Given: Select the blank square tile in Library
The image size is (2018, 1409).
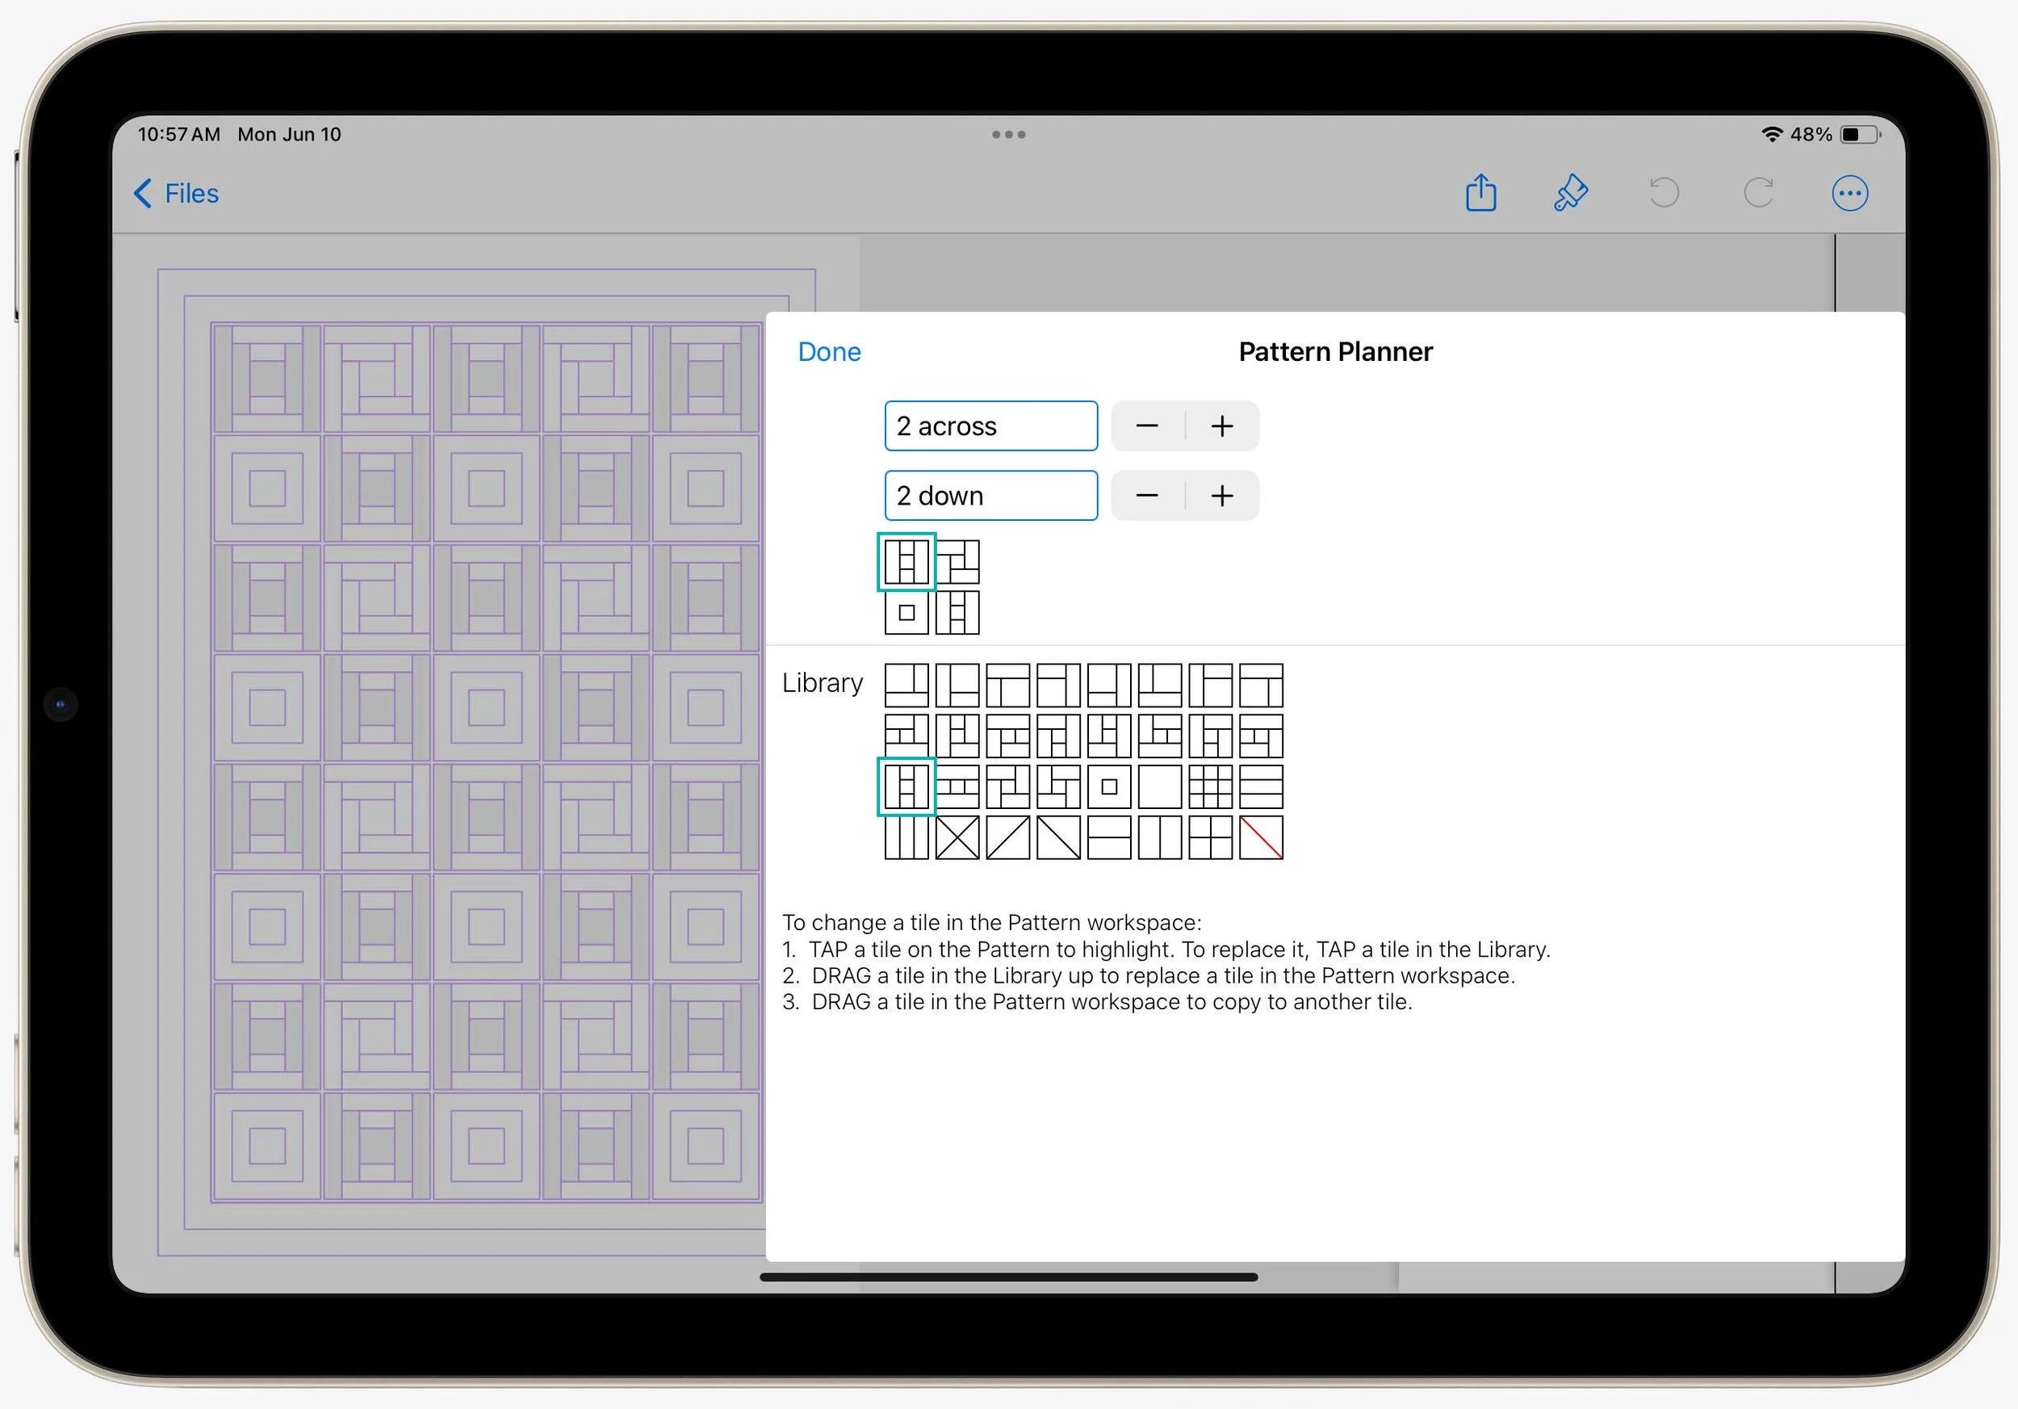Looking at the screenshot, I should (1160, 786).
